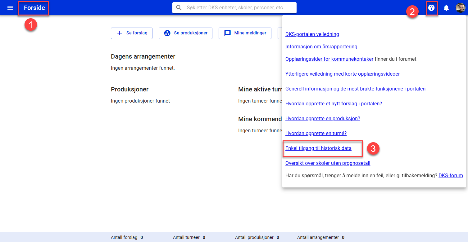
Task: Click the Forside page title
Action: pos(34,8)
